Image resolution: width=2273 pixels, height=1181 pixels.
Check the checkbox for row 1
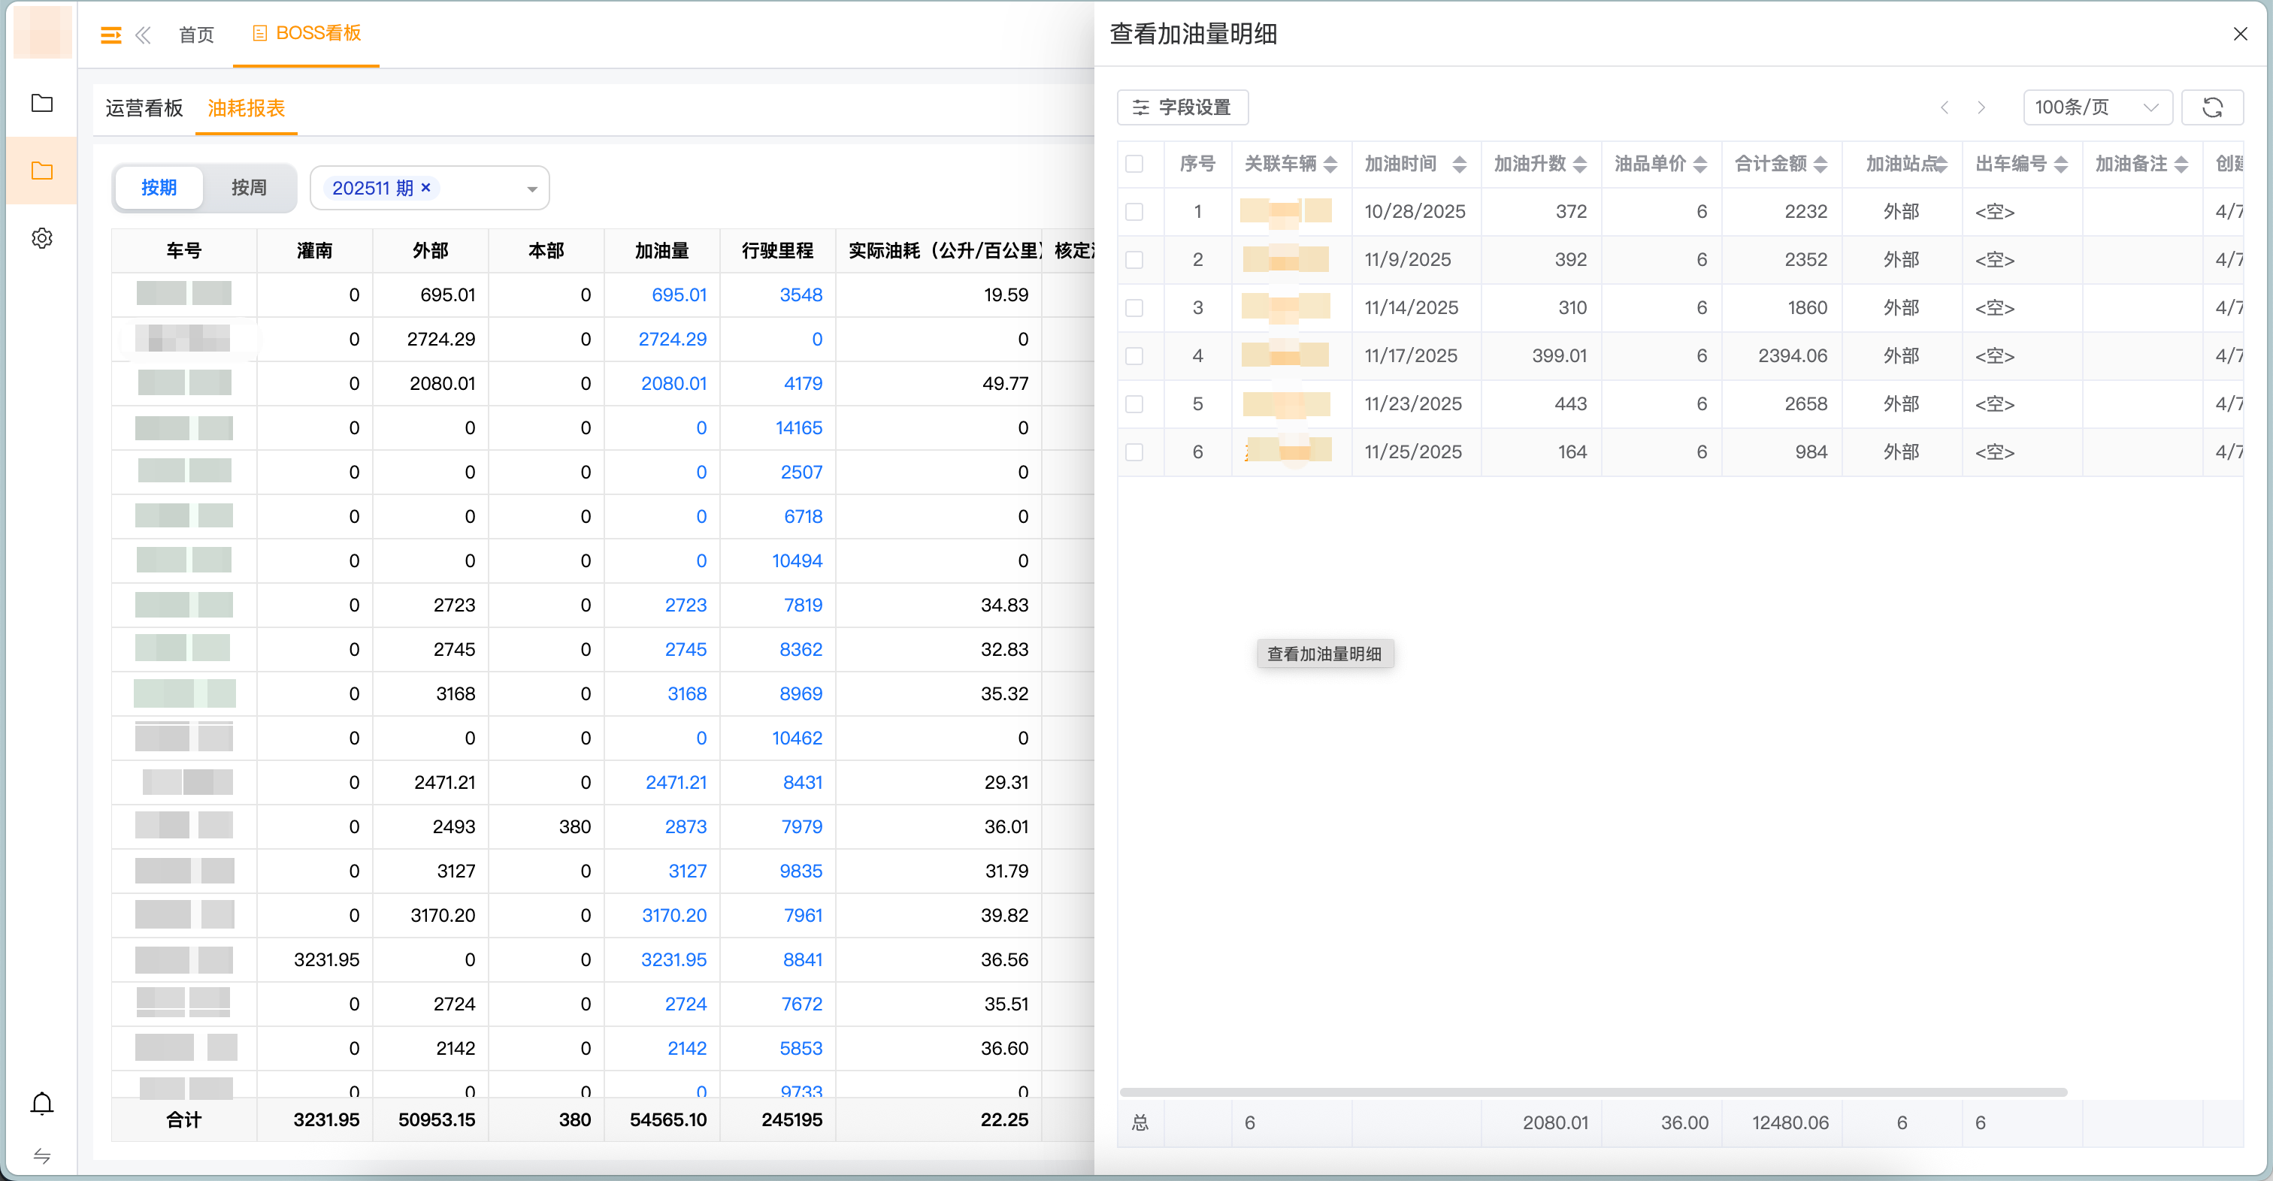pyautogui.click(x=1136, y=211)
